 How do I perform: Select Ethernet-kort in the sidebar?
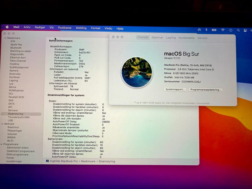[x=18, y=57]
